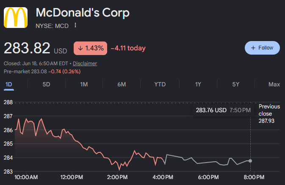Click the McDonald's golden arches logo
The width and height of the screenshot is (285, 185).
(16, 18)
